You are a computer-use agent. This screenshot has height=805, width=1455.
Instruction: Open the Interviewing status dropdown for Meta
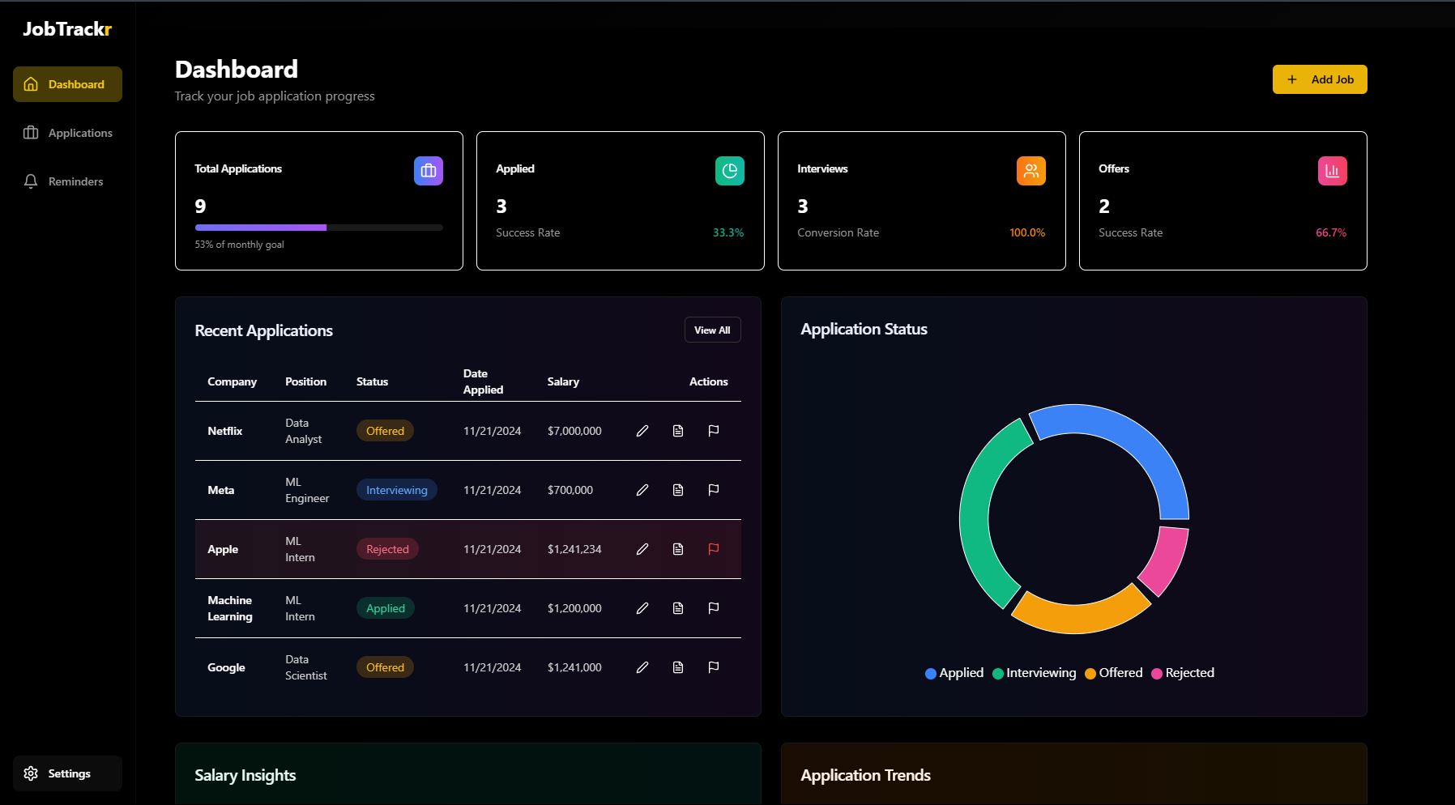click(396, 490)
